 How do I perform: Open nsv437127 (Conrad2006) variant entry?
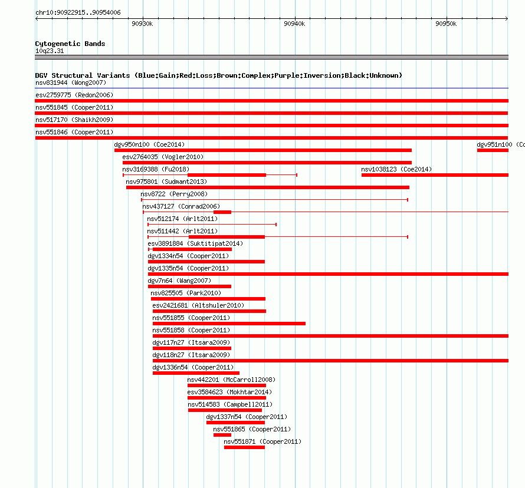[181, 206]
